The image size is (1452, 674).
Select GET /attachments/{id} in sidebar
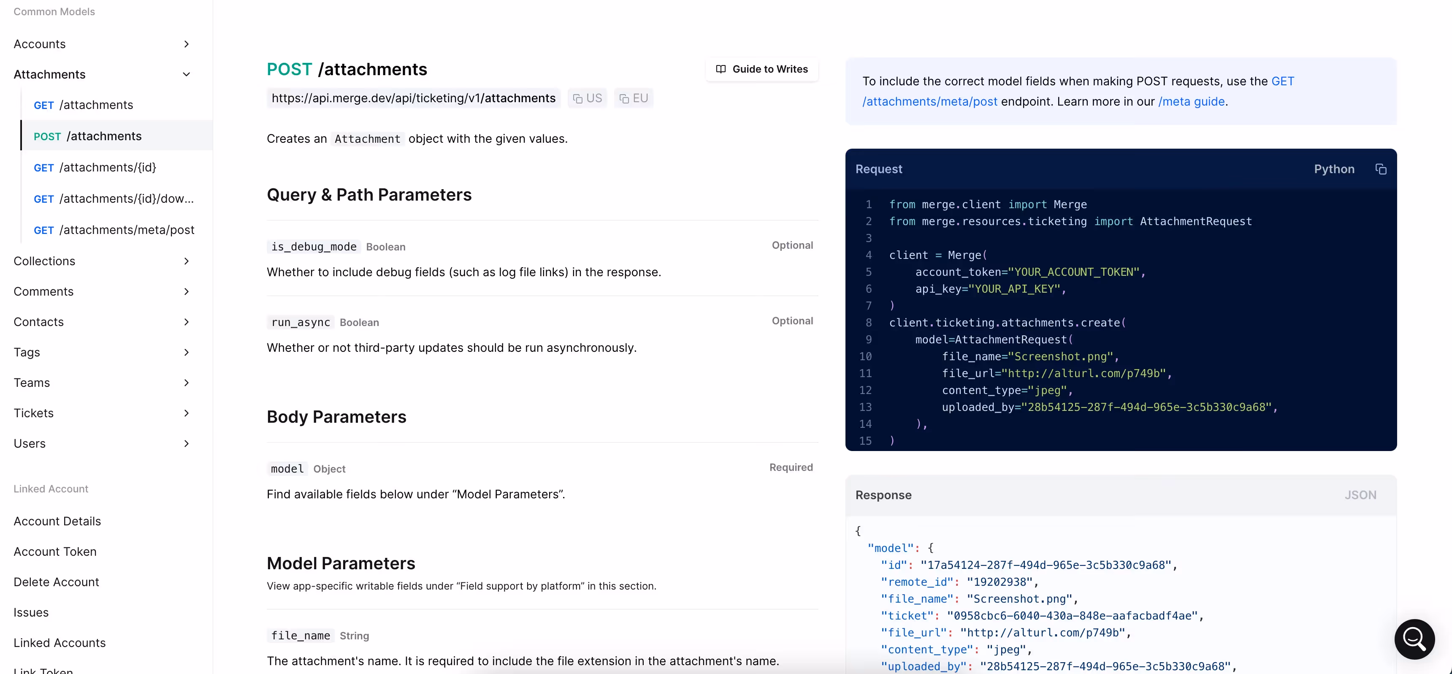pyautogui.click(x=95, y=168)
